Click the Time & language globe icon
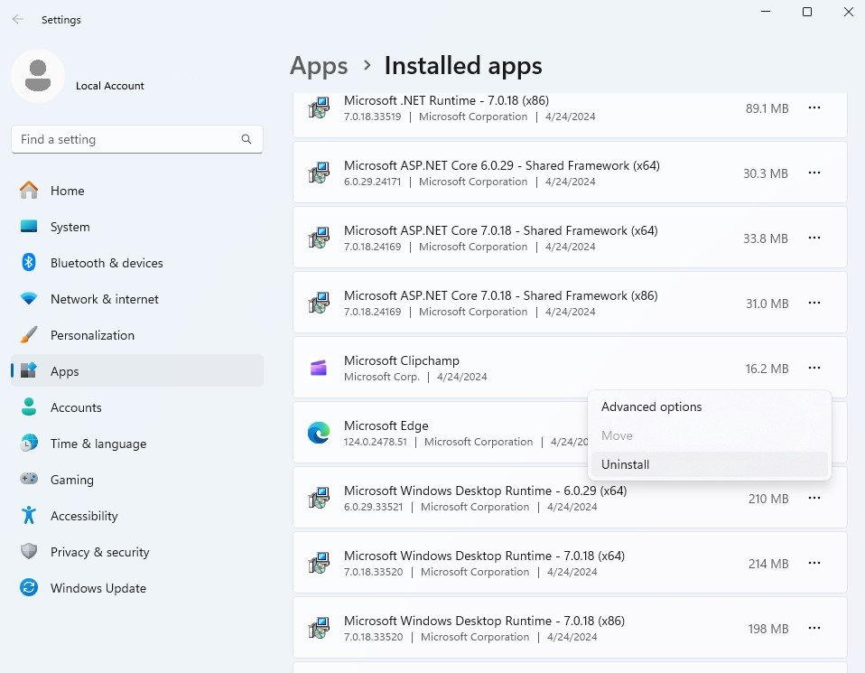 click(29, 443)
